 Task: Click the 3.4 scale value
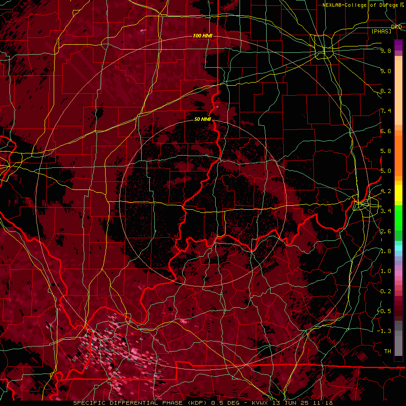coord(386,211)
